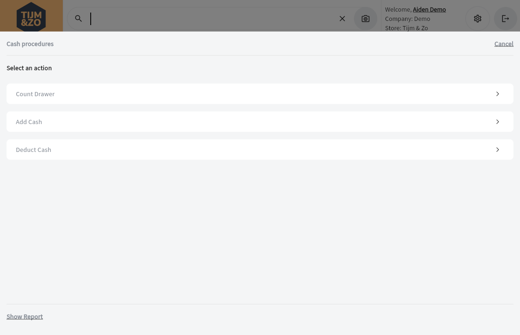Click the Cash procedures heading
This screenshot has height=335, width=520.
pos(30,44)
